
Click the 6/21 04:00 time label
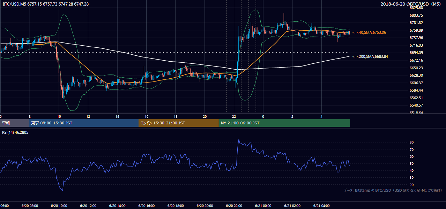[321, 206]
